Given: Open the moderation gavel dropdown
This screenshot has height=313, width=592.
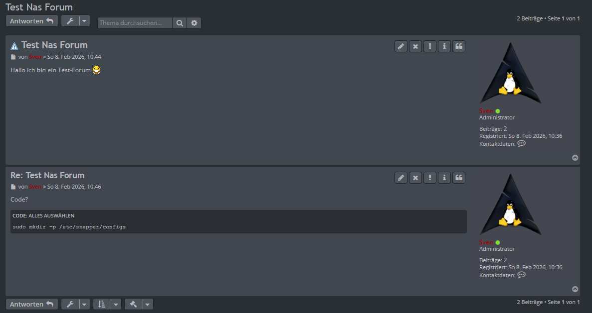Looking at the screenshot, I should [x=139, y=304].
